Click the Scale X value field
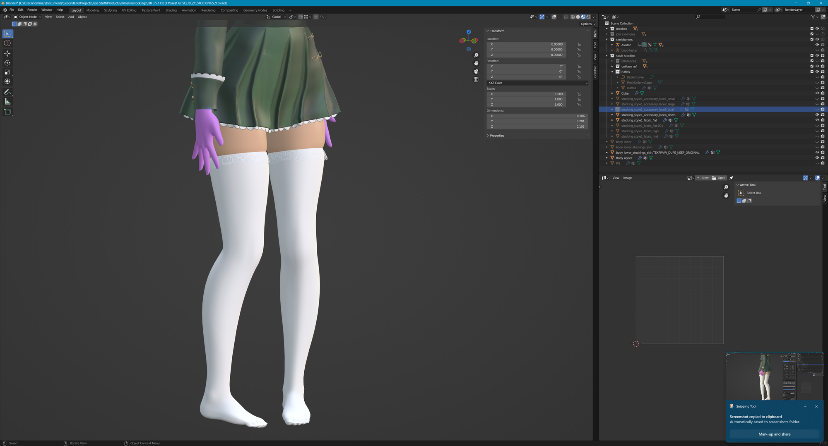This screenshot has height=446, width=828. click(x=526, y=94)
